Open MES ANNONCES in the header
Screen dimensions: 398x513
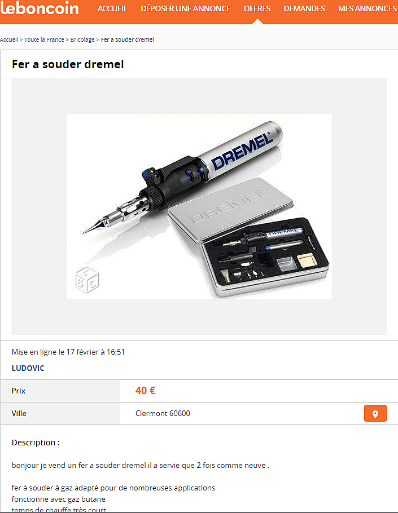(x=368, y=8)
